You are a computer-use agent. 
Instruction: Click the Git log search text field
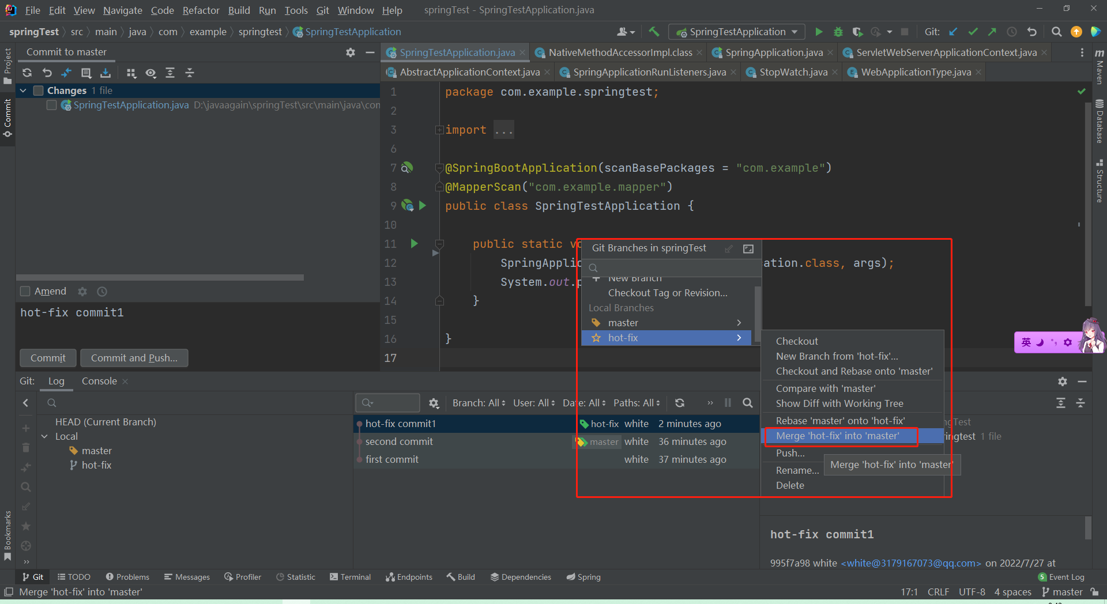pos(387,403)
